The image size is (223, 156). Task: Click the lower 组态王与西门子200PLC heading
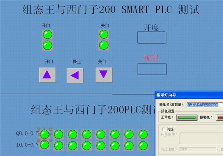tap(93, 109)
